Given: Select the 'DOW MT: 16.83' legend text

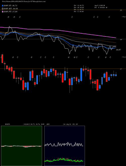Looking at the screenshot, I should pyautogui.click(x=11, y=9).
